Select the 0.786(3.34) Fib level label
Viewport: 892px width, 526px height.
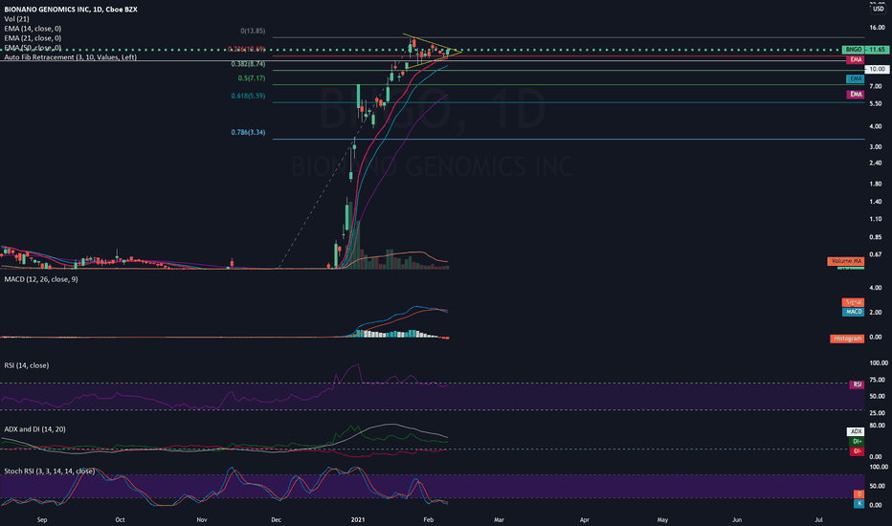[x=248, y=133]
